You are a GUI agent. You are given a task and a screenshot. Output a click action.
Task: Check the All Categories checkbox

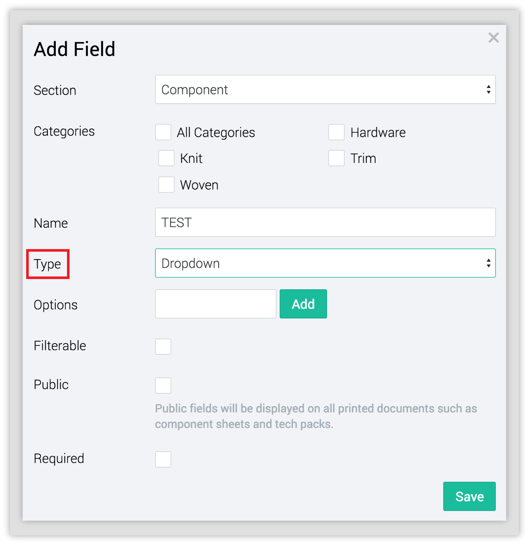[163, 132]
